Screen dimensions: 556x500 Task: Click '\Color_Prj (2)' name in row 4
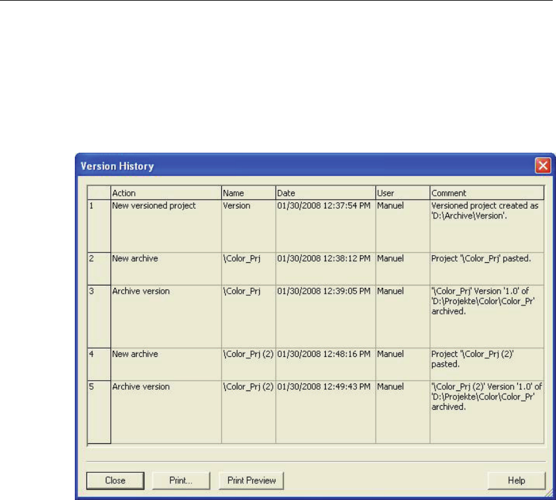(x=248, y=365)
